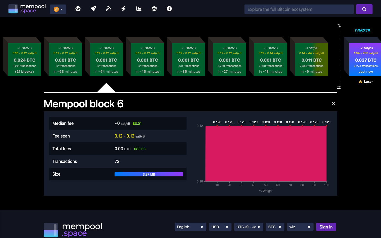Open the graphs panel icon

point(139,8)
